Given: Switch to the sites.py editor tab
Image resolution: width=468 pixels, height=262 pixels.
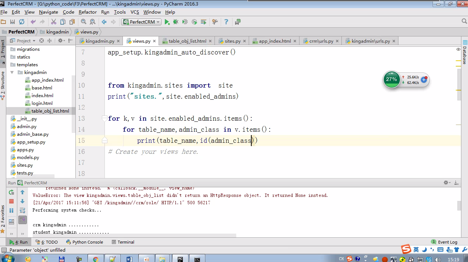Looking at the screenshot, I should (232, 41).
